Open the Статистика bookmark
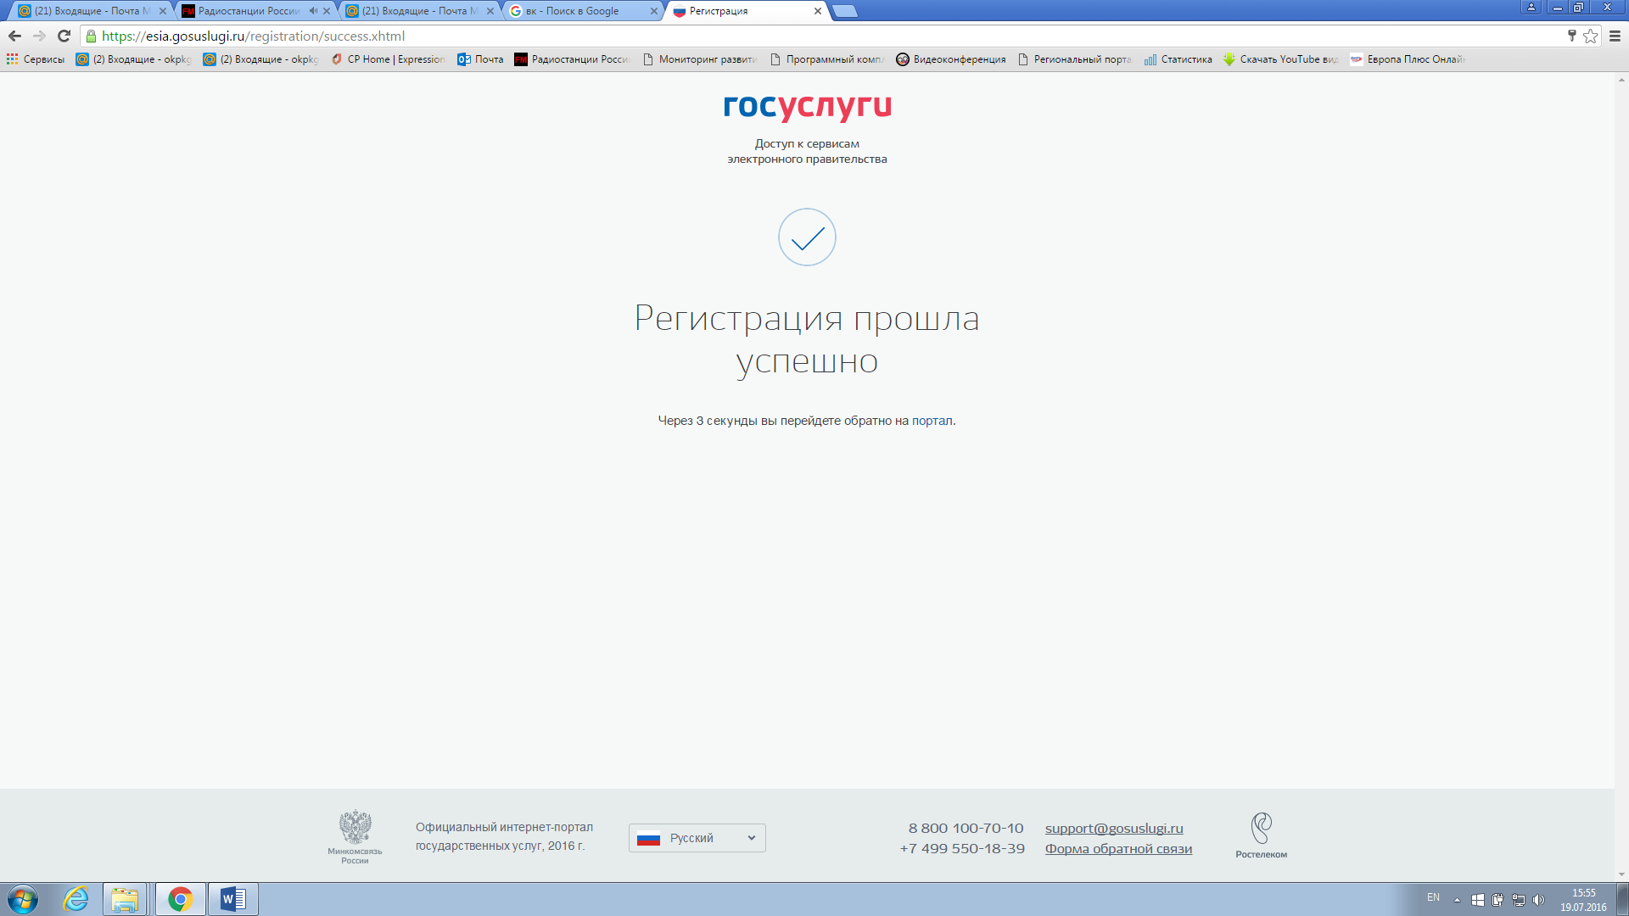Viewport: 1629px width, 916px height. 1178,59
